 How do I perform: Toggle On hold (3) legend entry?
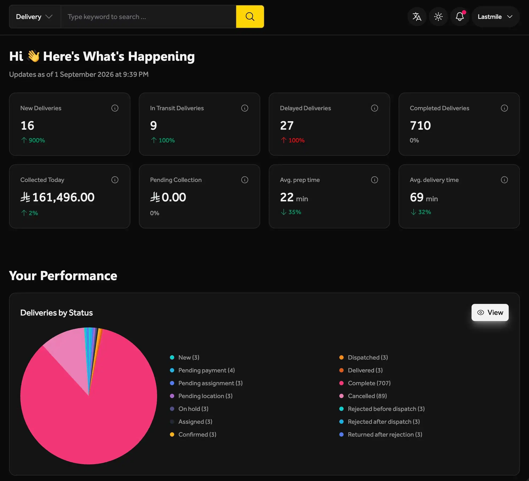click(x=189, y=409)
